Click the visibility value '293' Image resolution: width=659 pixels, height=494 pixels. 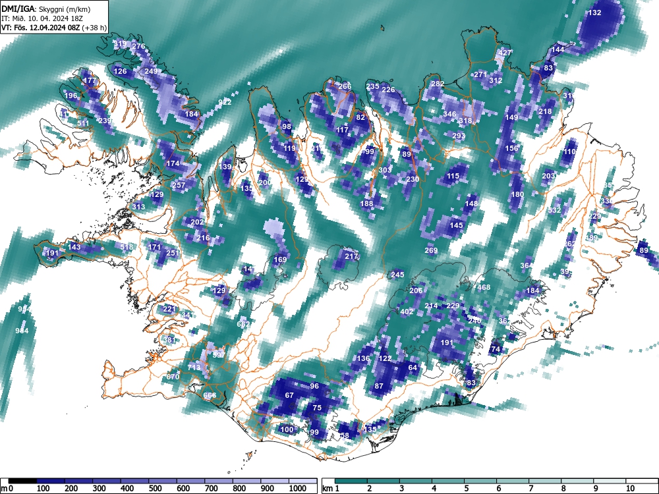459,136
